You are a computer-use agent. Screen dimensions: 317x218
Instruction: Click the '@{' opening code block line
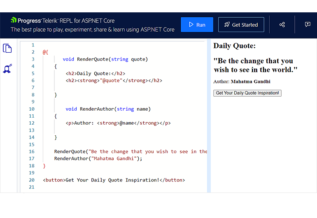(45, 52)
